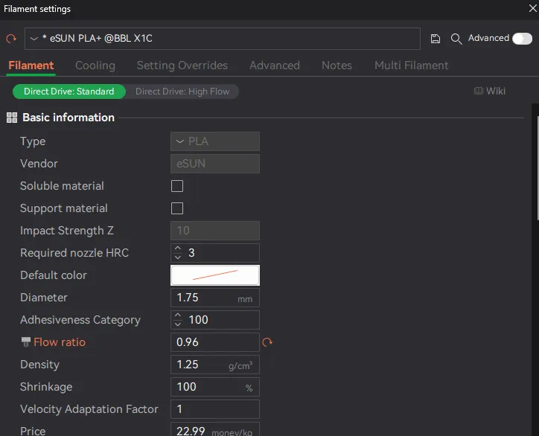Edit the Diameter 1.75 mm field
The width and height of the screenshot is (539, 436).
pyautogui.click(x=215, y=298)
